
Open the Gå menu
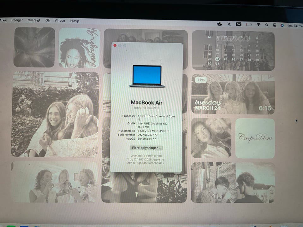click(x=48, y=20)
